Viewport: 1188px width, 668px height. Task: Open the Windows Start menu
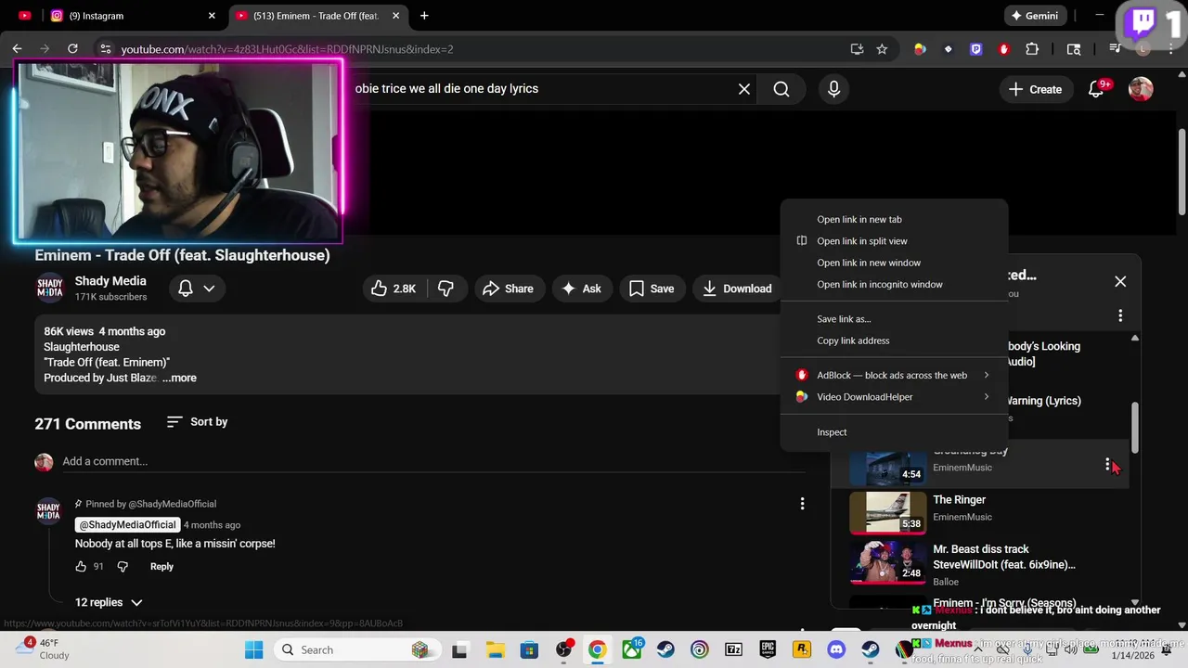(x=253, y=649)
